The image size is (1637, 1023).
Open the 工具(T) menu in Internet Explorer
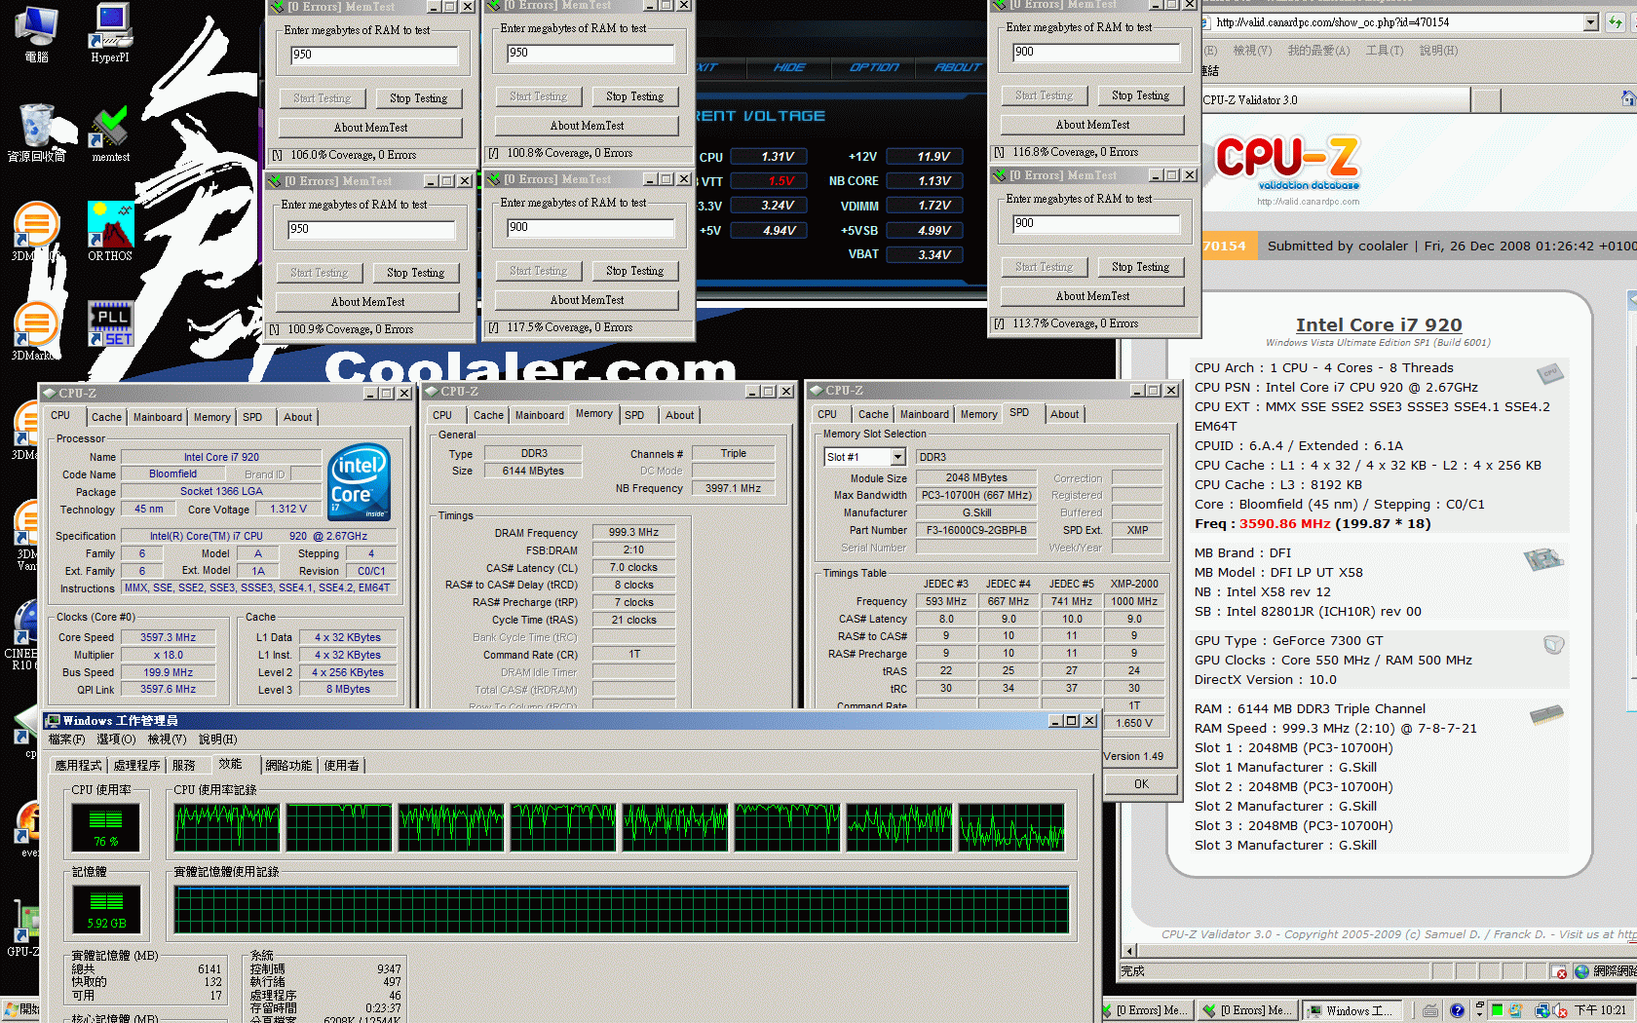click(x=1384, y=51)
